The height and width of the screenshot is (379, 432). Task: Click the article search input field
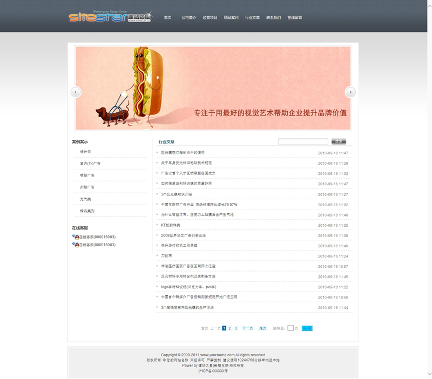click(302, 141)
